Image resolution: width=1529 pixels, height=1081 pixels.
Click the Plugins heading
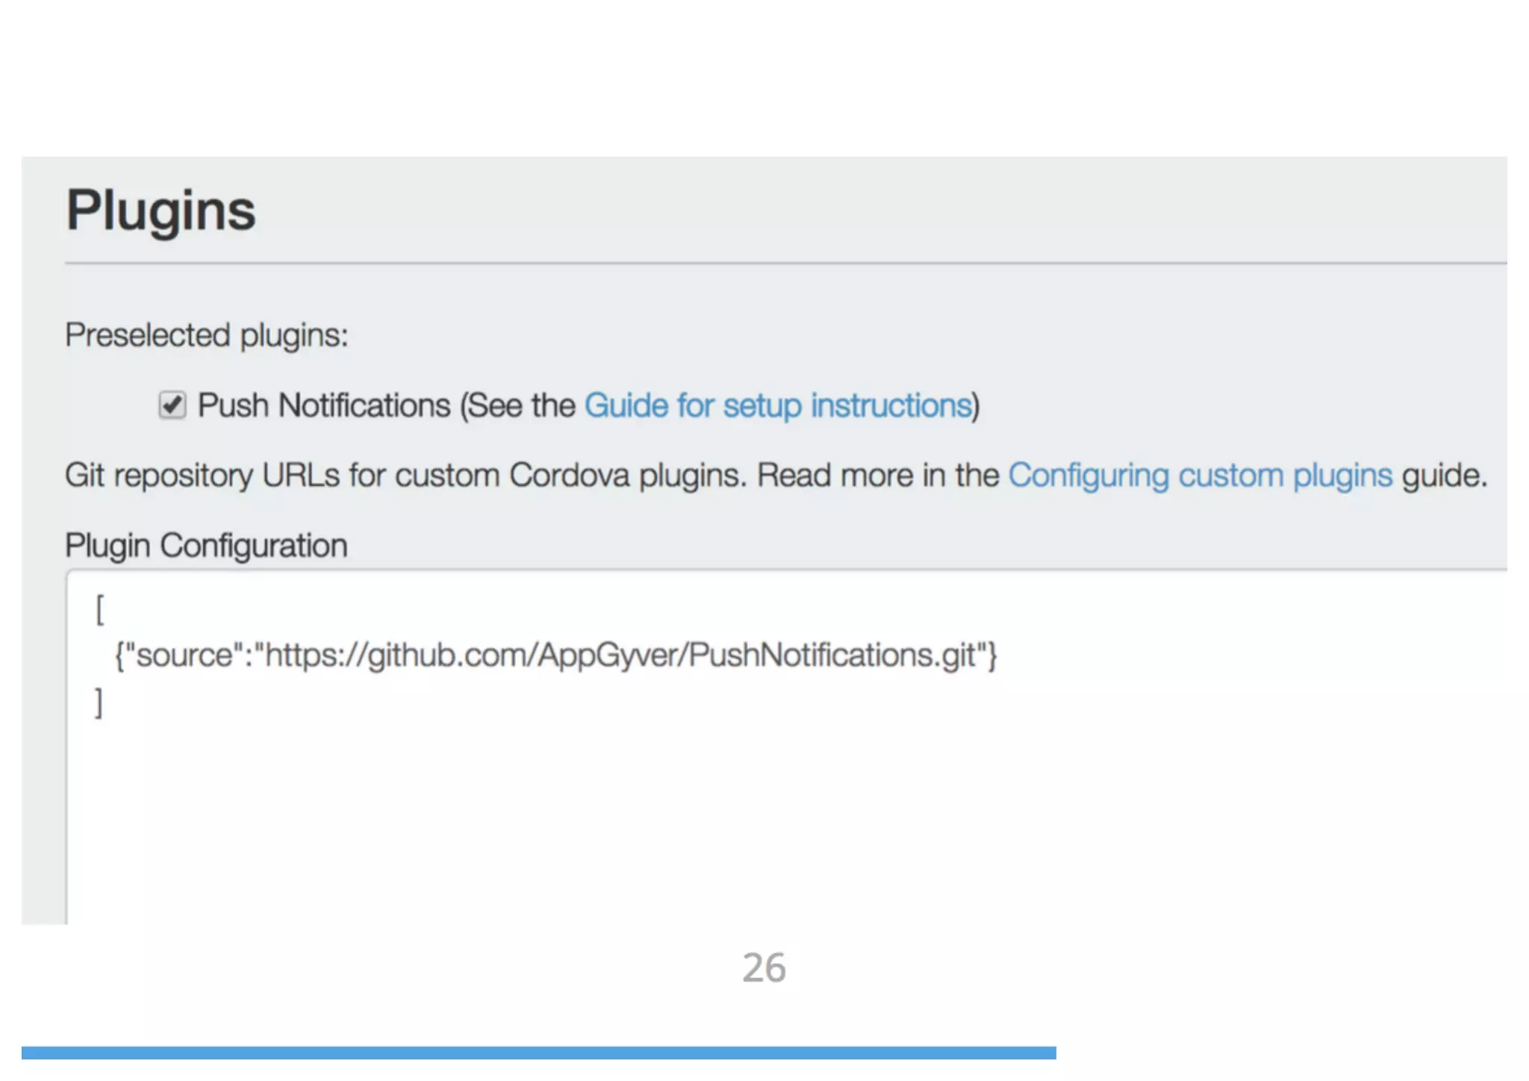click(x=161, y=211)
